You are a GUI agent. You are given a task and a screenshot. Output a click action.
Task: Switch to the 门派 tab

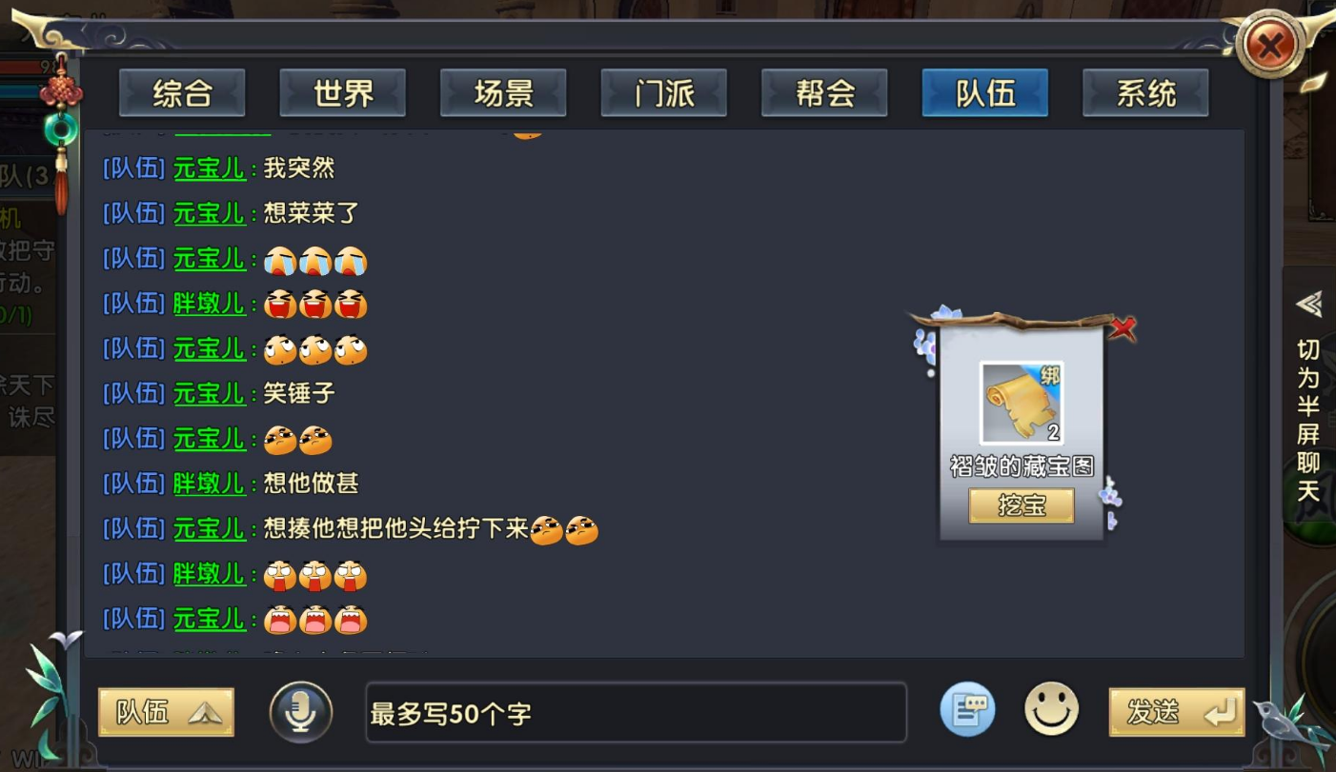click(x=664, y=93)
